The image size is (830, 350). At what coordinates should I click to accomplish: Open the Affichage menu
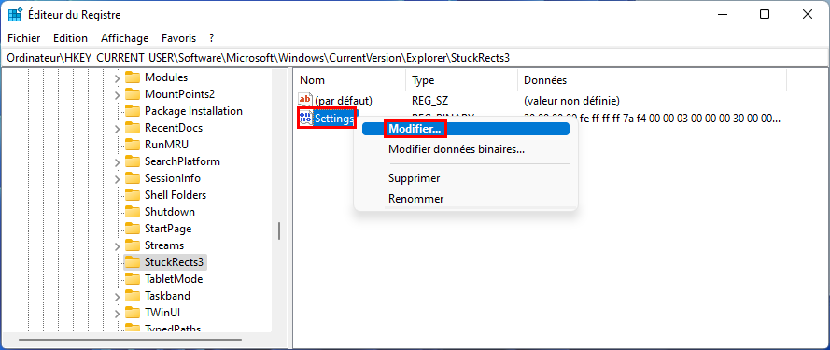point(125,38)
